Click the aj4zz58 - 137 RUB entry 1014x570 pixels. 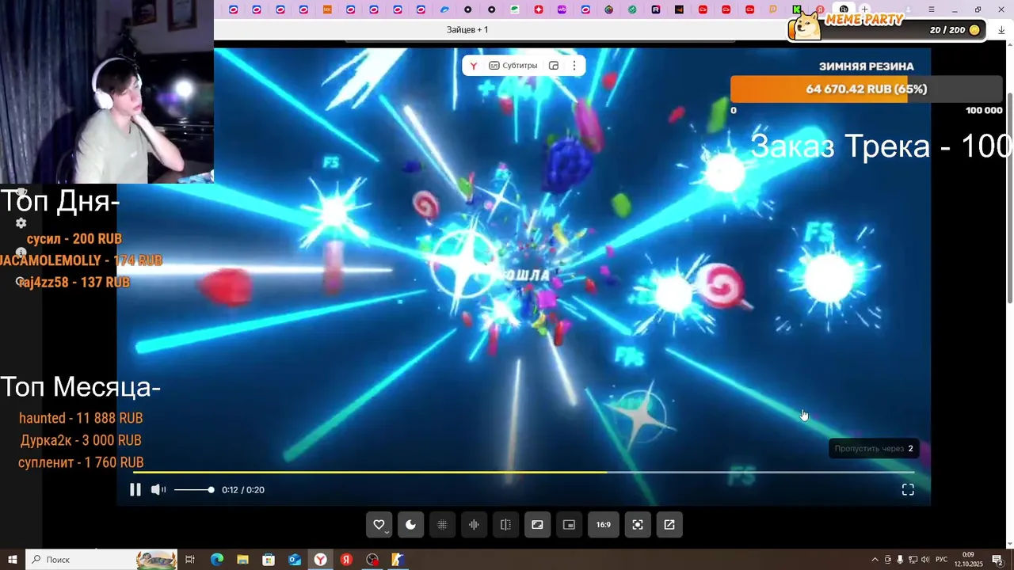[74, 283]
